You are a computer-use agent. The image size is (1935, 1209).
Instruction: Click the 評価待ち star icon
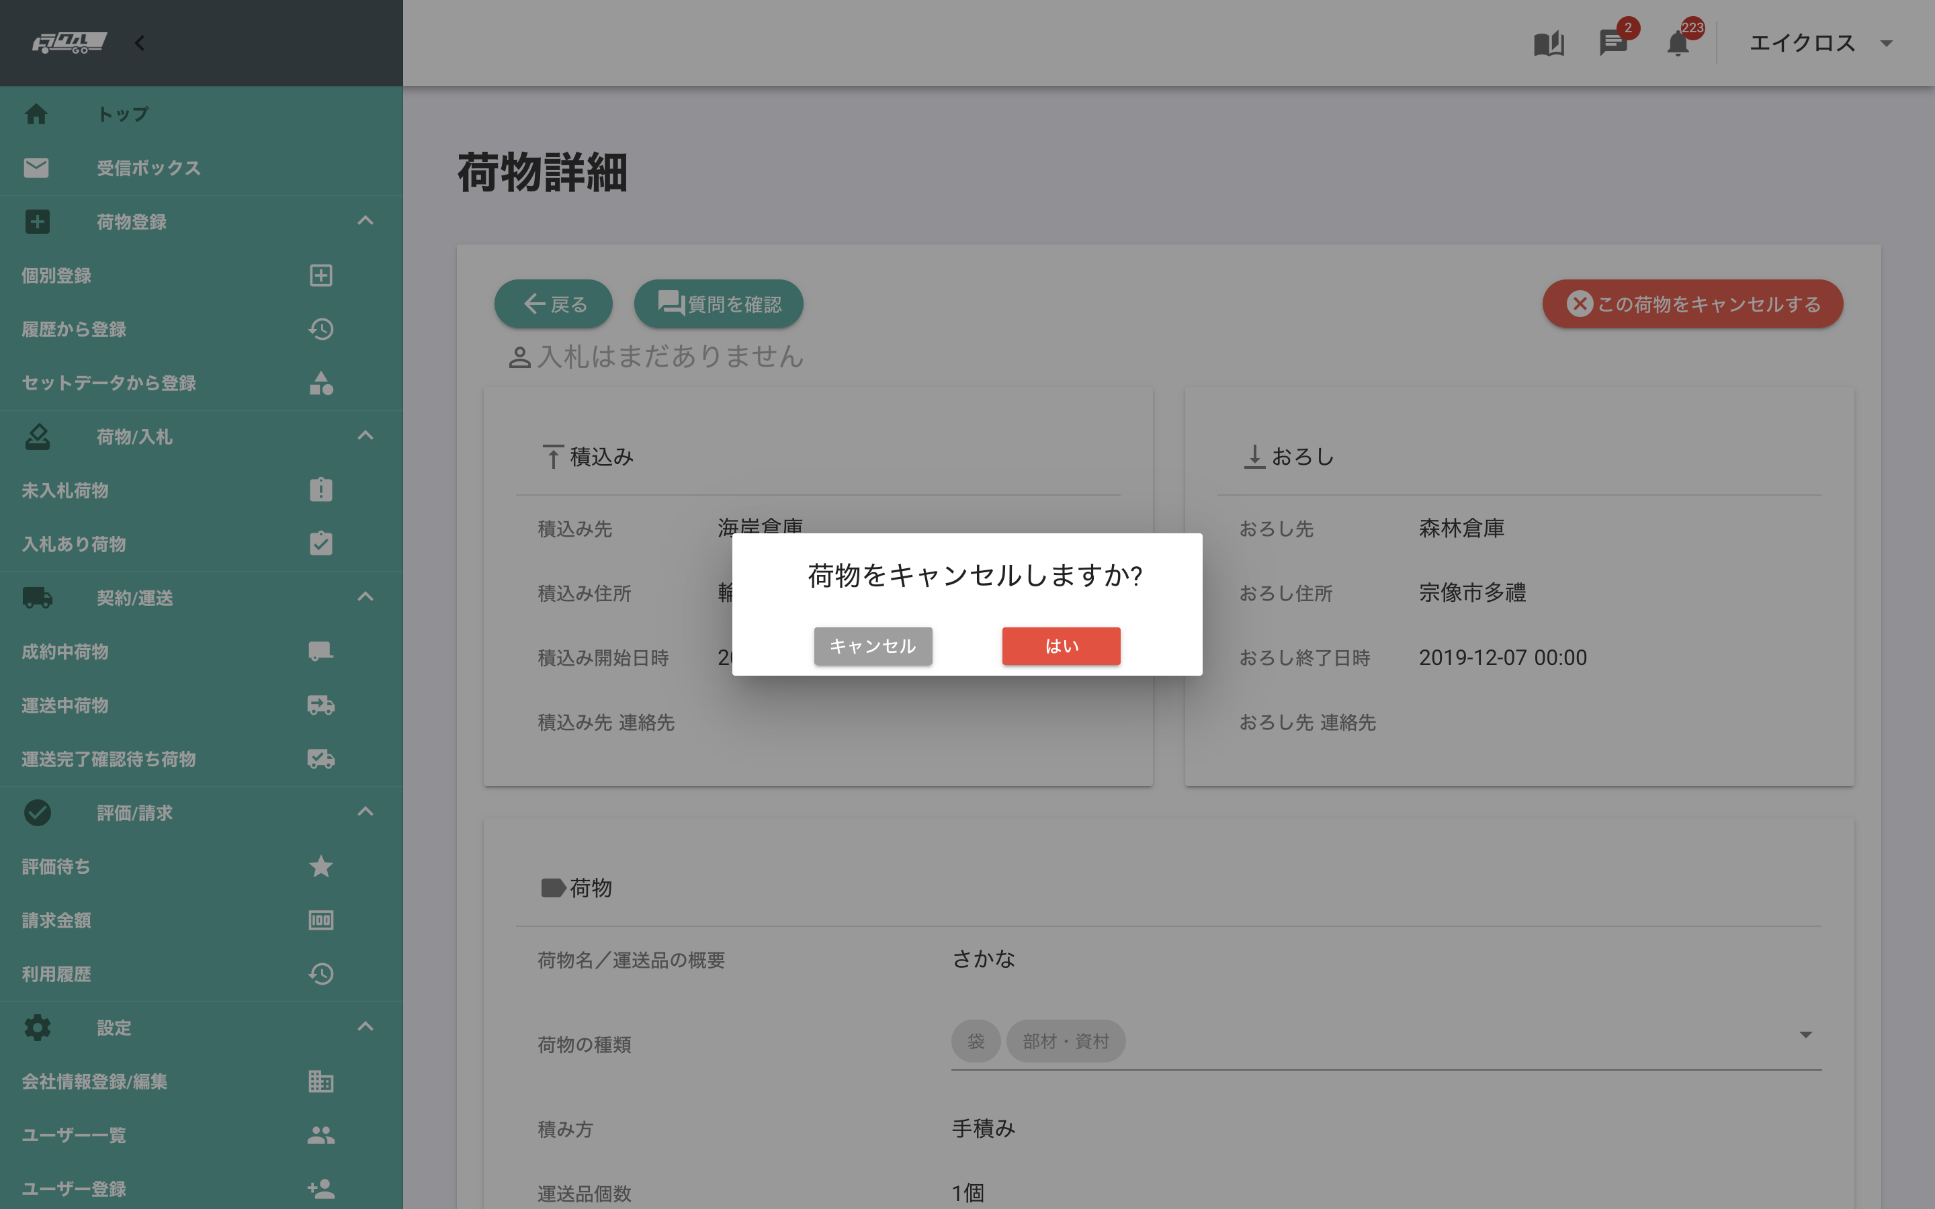coord(320,866)
